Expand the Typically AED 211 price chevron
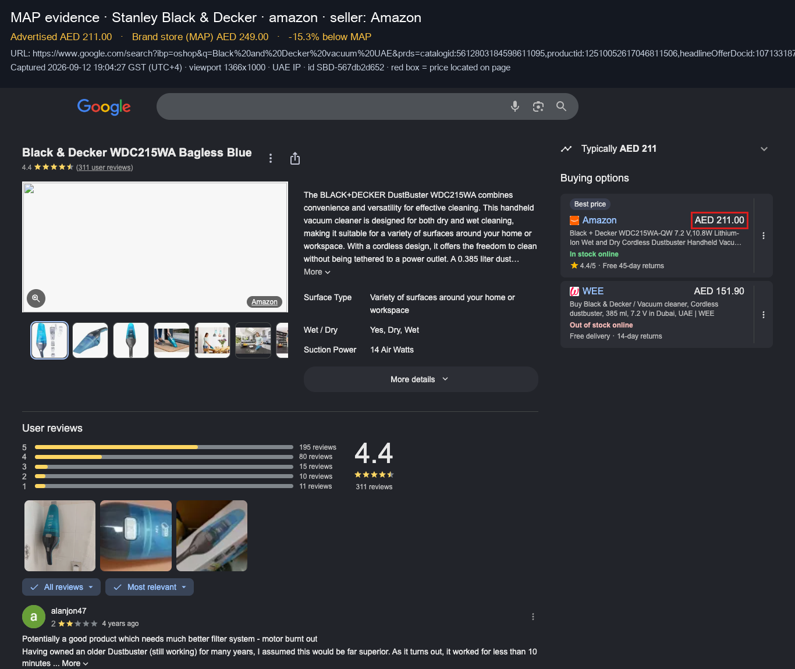 [764, 149]
